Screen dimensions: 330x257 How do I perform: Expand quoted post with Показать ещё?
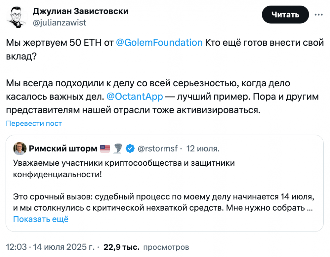(41, 219)
